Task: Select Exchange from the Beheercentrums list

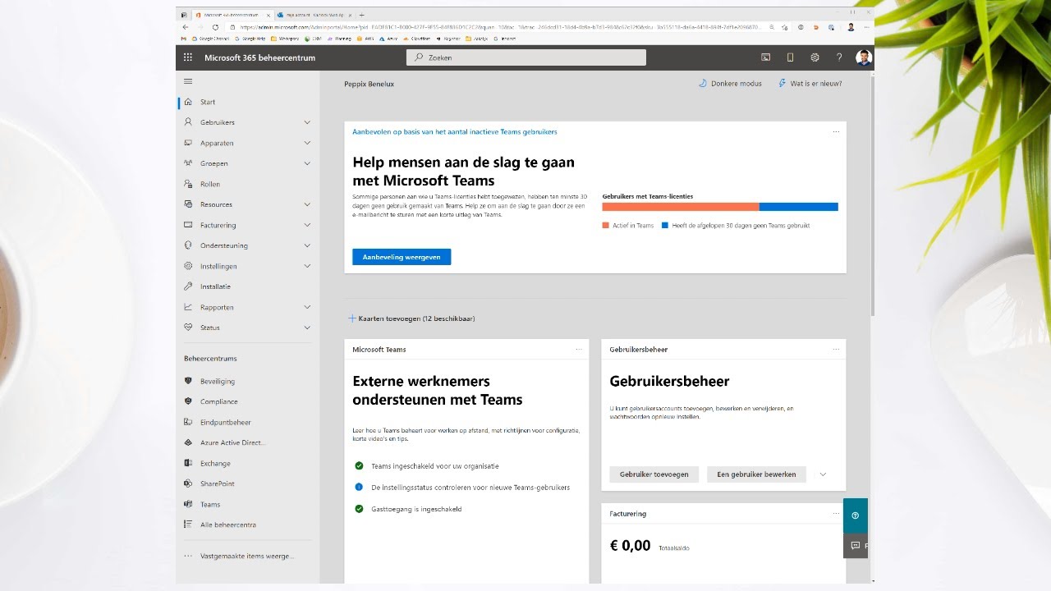Action: pos(215,463)
